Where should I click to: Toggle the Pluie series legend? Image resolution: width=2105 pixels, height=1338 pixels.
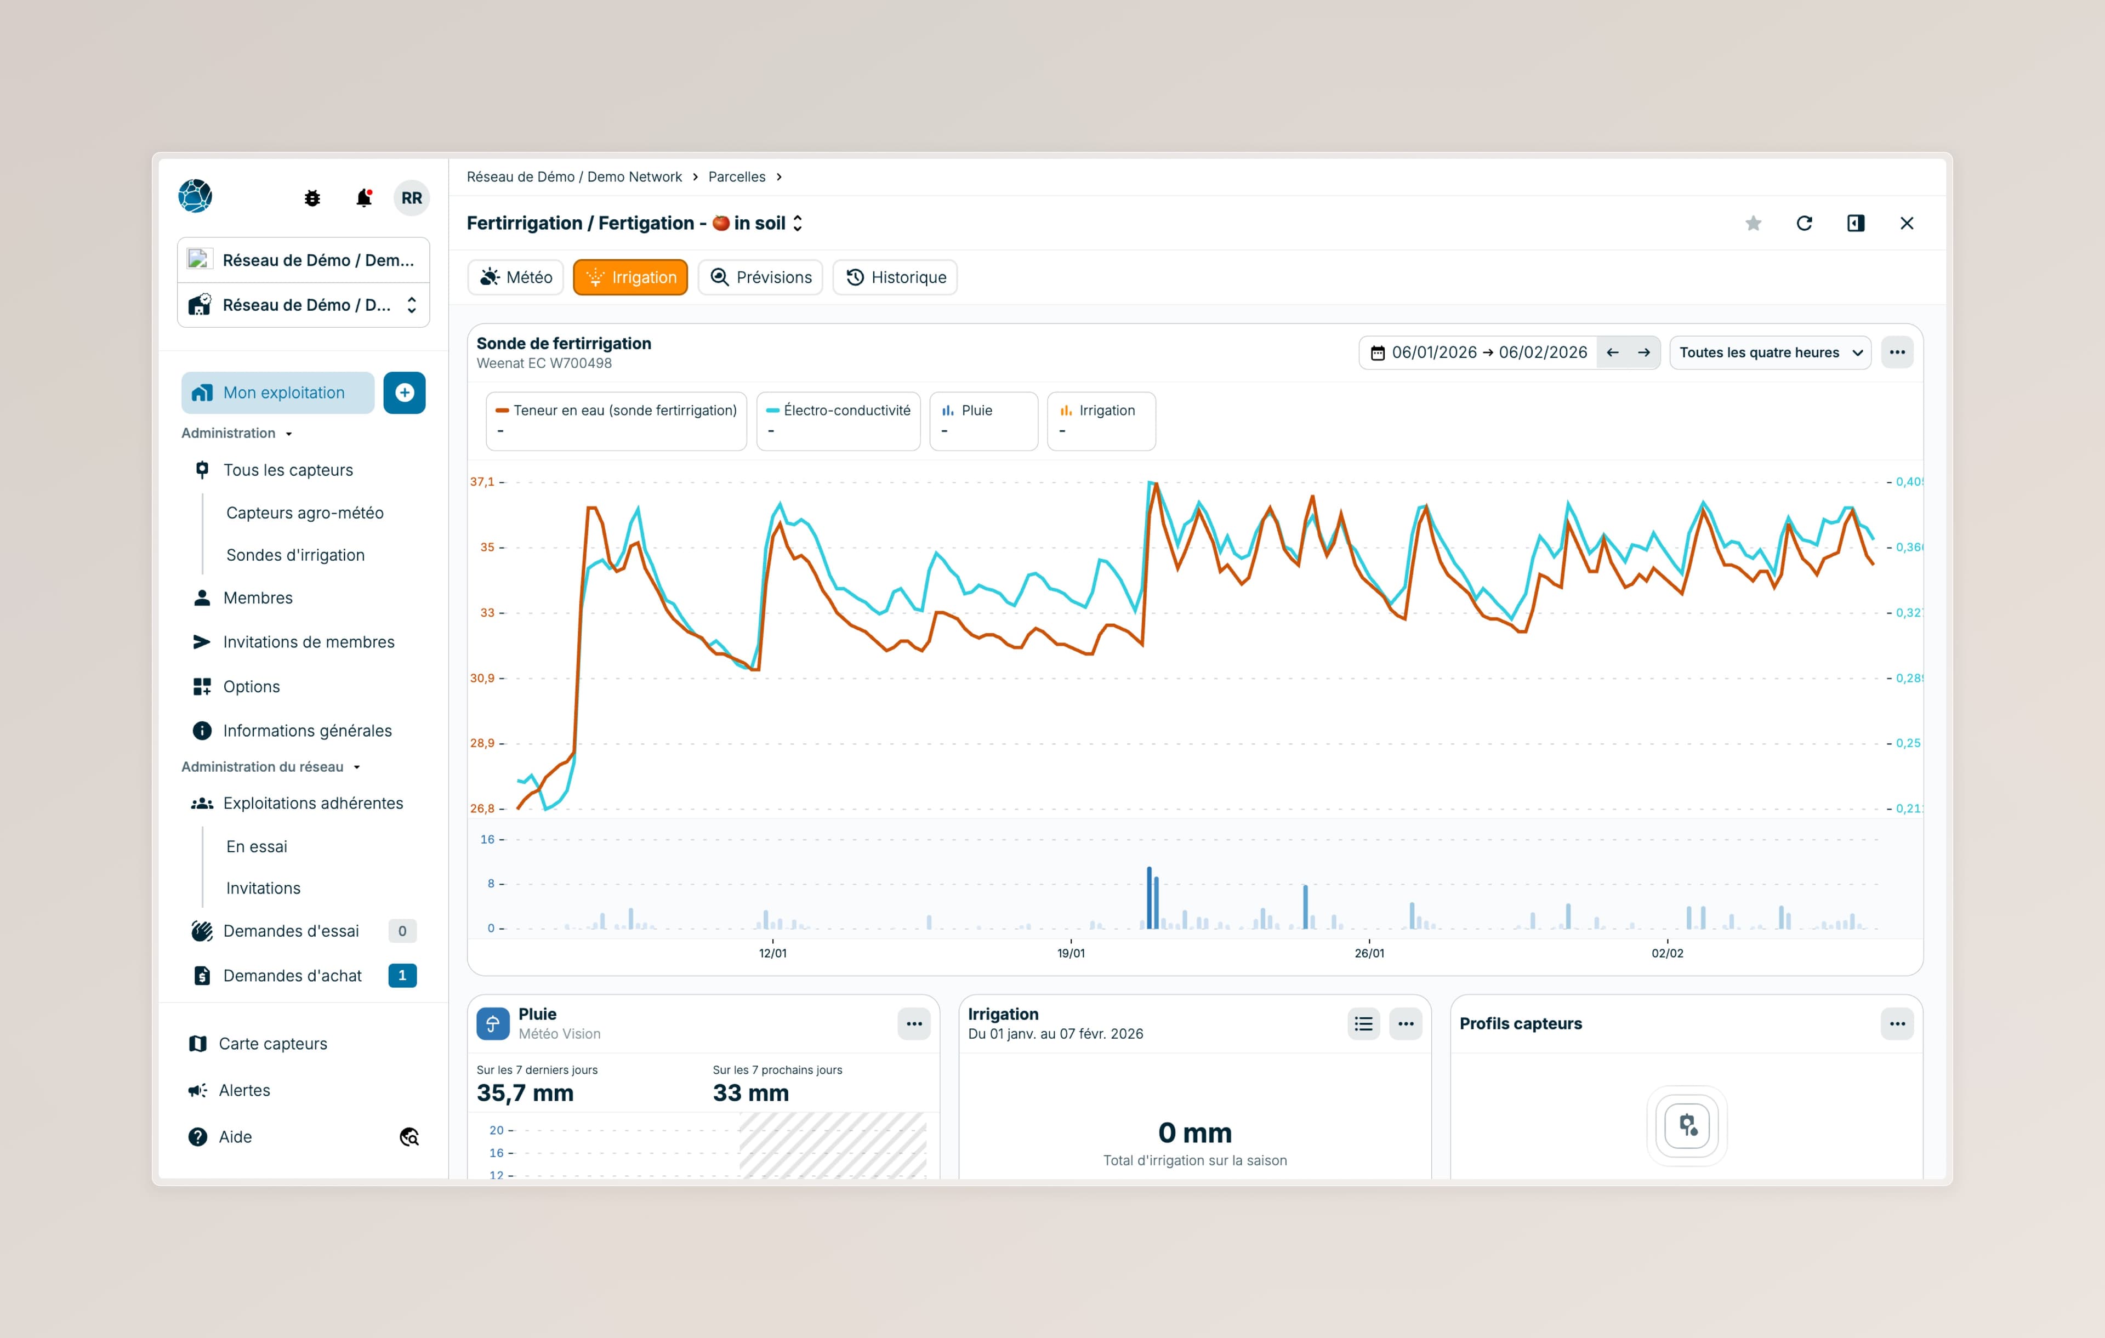(982, 420)
